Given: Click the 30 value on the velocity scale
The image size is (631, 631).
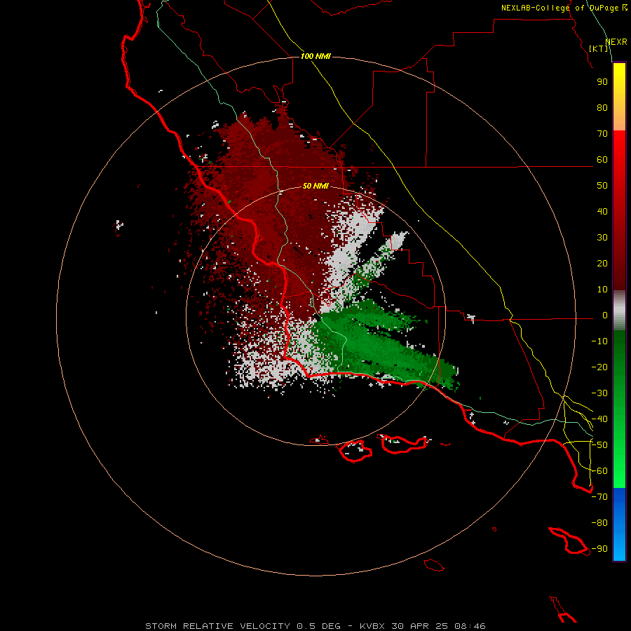Looking at the screenshot, I should point(602,238).
